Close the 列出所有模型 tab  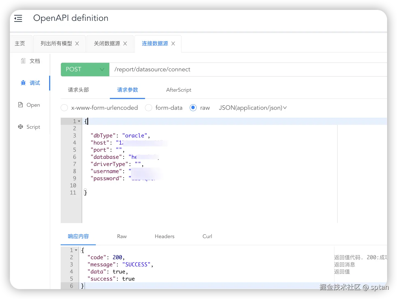tap(77, 44)
